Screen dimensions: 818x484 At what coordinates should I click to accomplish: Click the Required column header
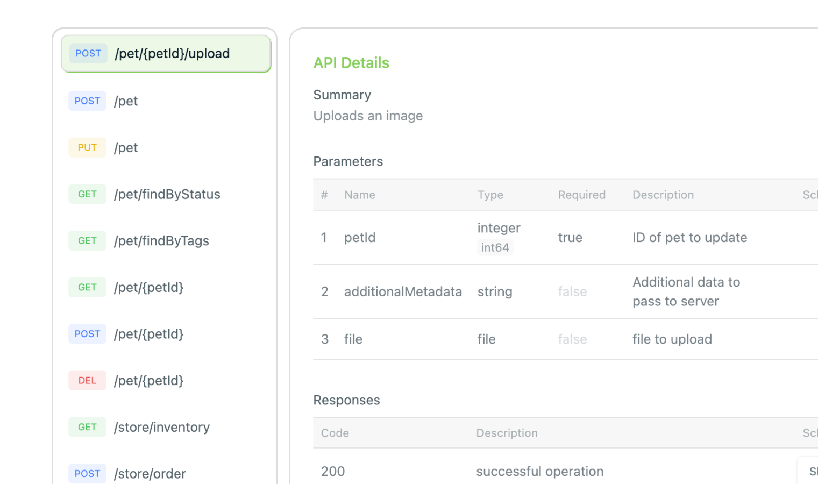[x=582, y=195]
